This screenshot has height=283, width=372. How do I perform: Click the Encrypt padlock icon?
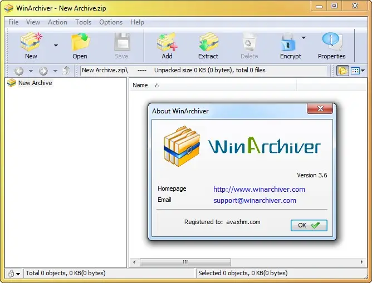(x=288, y=42)
